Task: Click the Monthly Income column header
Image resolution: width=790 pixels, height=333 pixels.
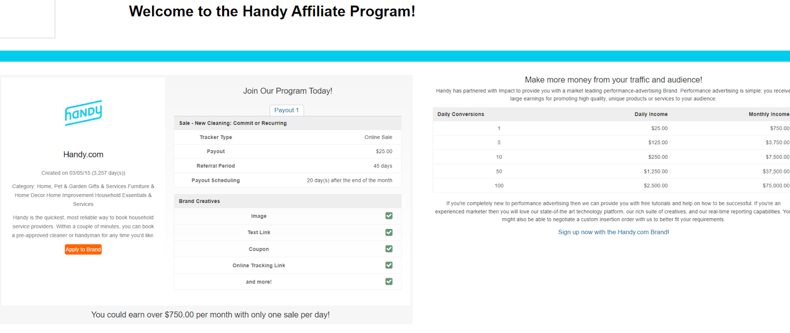Action: [769, 114]
